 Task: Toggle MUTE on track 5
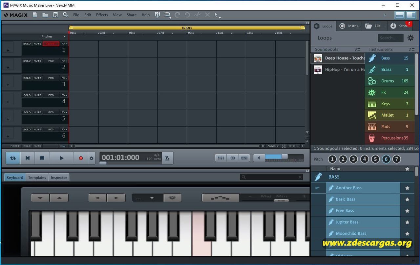[x=37, y=112]
